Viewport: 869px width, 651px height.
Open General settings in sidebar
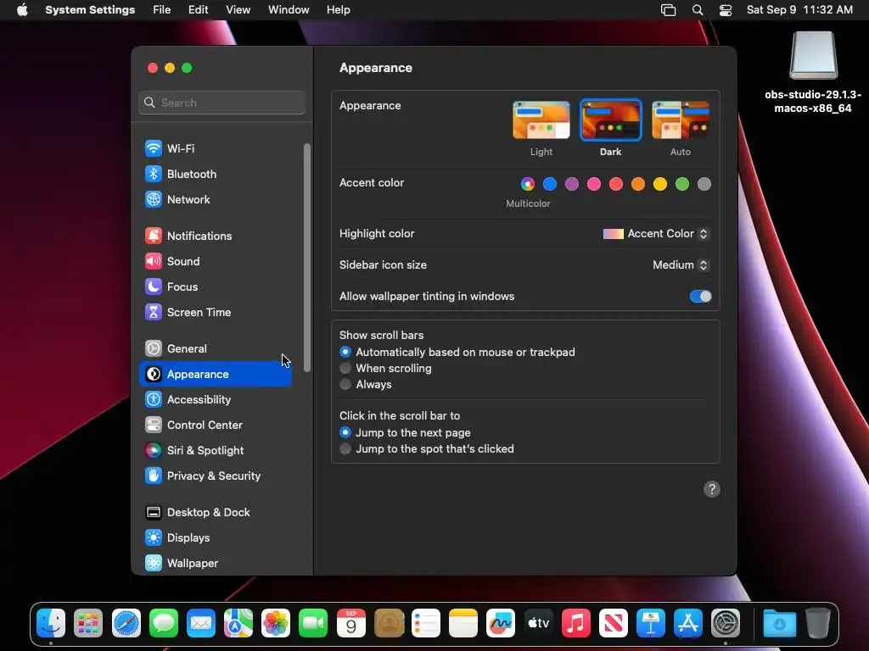pos(215,348)
